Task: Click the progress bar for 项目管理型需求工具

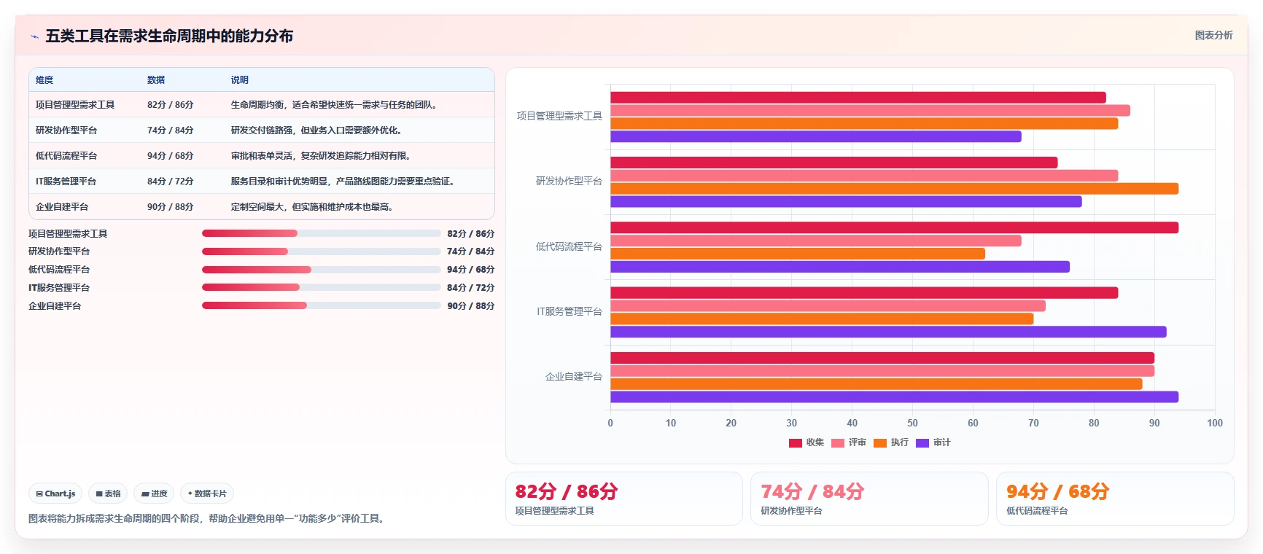Action: 322,233
